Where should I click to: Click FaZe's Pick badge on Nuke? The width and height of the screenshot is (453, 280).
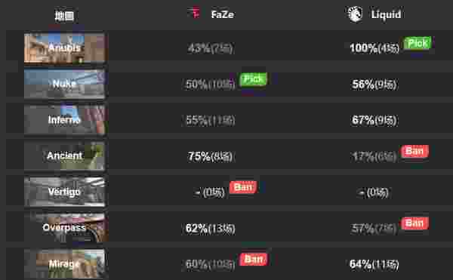[x=254, y=79]
